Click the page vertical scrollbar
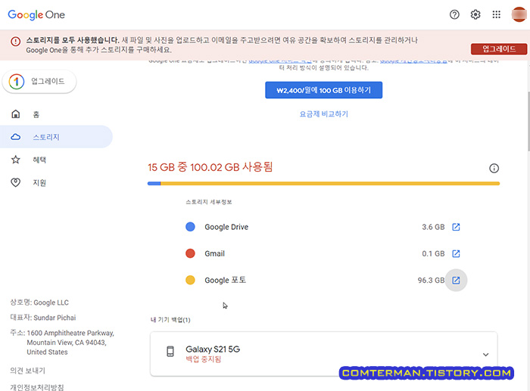This screenshot has height=391, width=530. coord(528,121)
